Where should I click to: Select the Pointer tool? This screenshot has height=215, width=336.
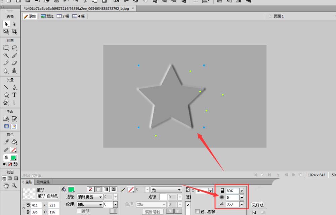[6, 24]
